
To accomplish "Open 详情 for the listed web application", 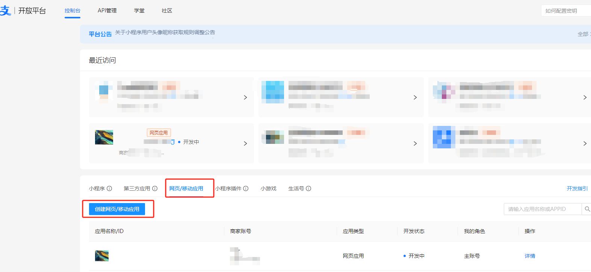I will tap(530, 256).
